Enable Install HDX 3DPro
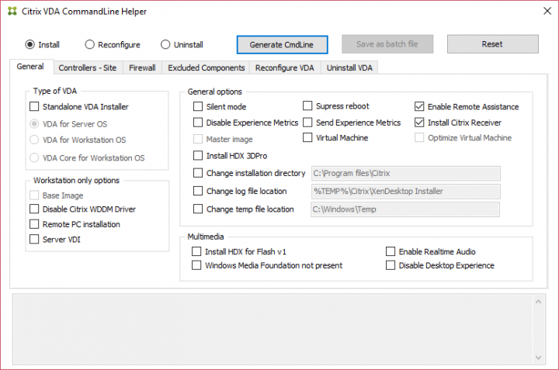Image resolution: width=559 pixels, height=370 pixels. (x=198, y=156)
